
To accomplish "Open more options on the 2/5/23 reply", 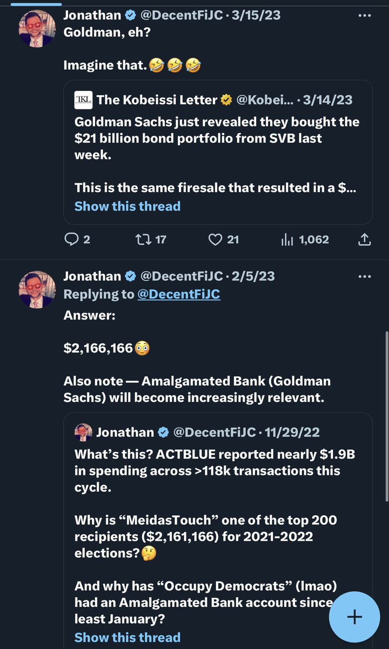I will [x=365, y=276].
